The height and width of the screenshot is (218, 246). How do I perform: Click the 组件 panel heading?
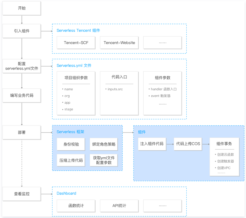[142, 132]
